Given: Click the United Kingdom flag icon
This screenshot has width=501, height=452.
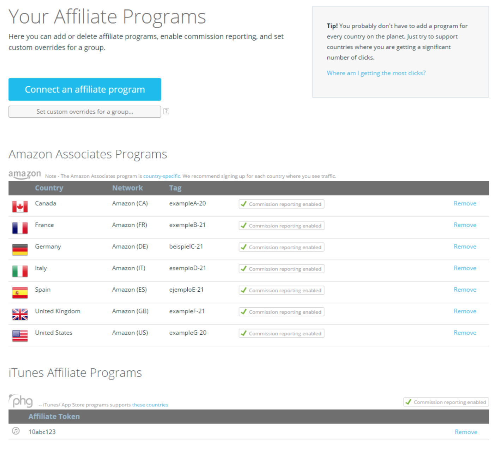Looking at the screenshot, I should (20, 314).
